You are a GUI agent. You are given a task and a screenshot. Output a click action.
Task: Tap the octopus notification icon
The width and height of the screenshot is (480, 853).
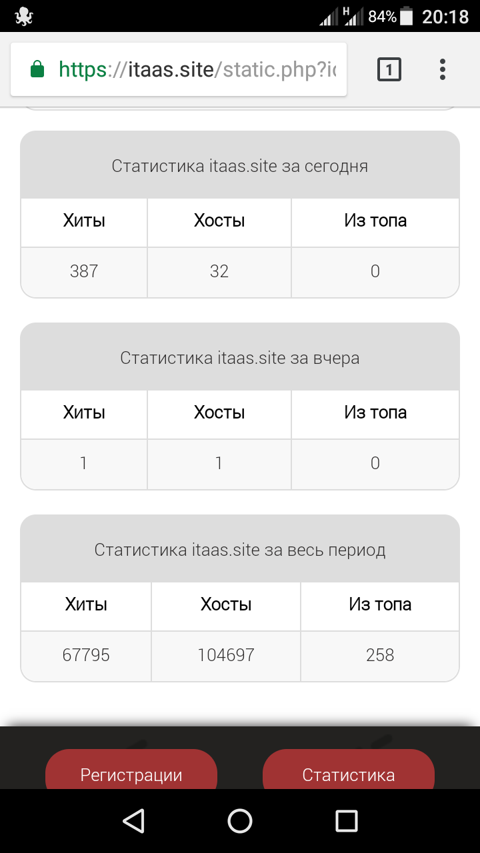coord(23,16)
